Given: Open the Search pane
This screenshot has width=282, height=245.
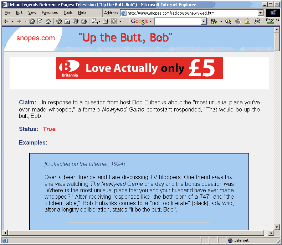Looking at the screenshot, I should pyautogui.click(x=59, y=22).
